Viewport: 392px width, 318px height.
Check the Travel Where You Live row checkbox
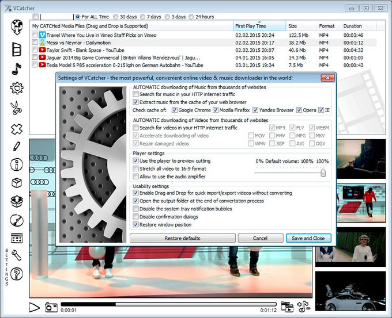click(35, 35)
